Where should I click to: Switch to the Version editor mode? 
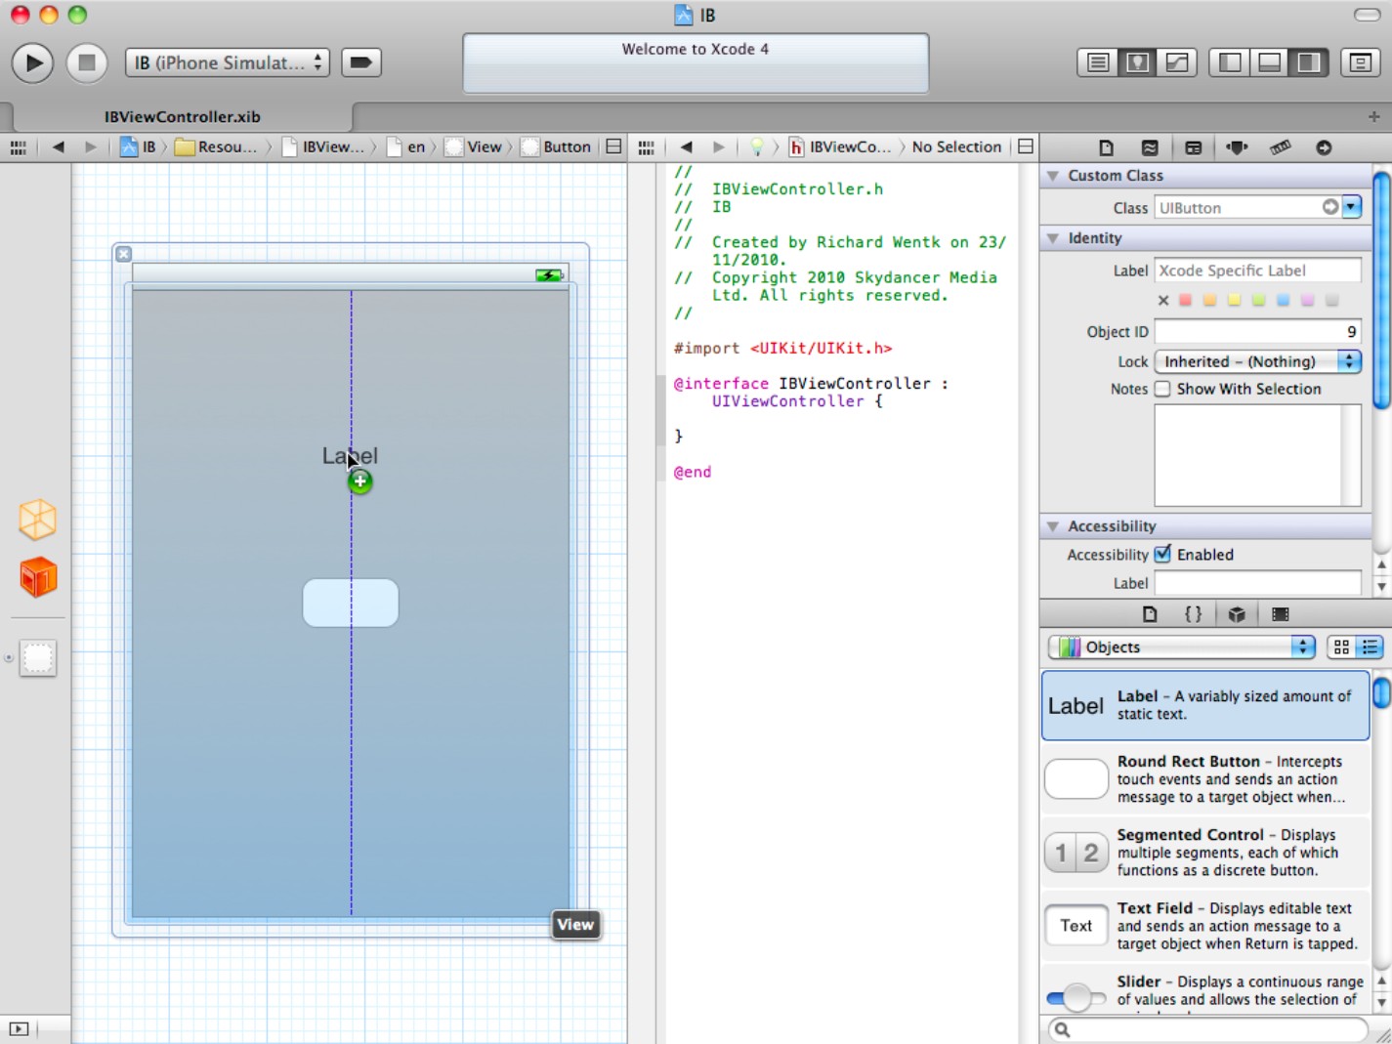point(1177,63)
